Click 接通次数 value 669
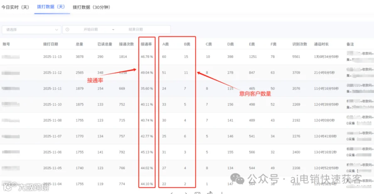The height and width of the screenshot is (194, 374). tap(122, 89)
